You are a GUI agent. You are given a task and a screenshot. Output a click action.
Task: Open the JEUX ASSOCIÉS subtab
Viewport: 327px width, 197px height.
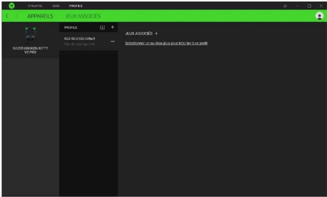(x=83, y=16)
